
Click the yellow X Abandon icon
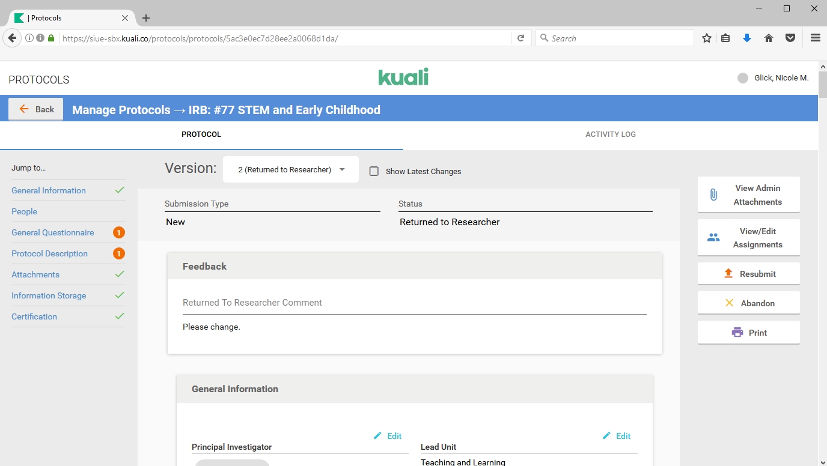729,303
